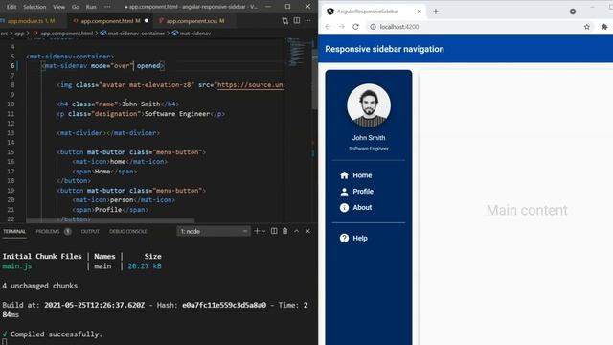Open the Run menu in VS Code
This screenshot has width=613, height=345.
[91, 7]
